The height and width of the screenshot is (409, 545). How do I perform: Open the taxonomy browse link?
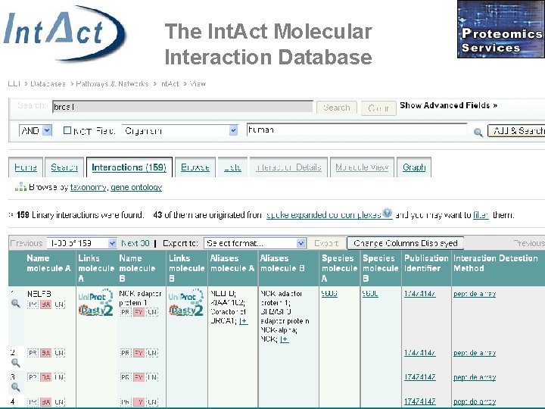pyautogui.click(x=89, y=187)
